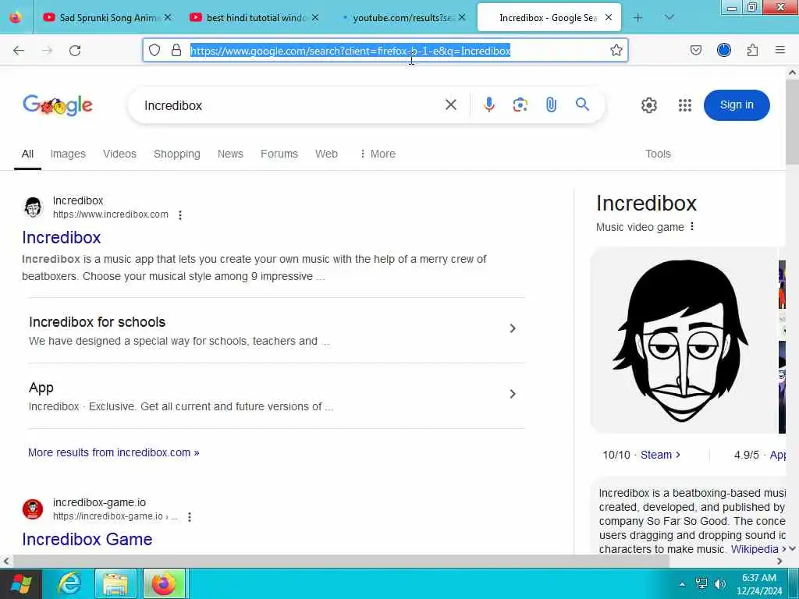List all tabs dropdown arrow
Image resolution: width=799 pixels, height=599 pixels.
(669, 17)
